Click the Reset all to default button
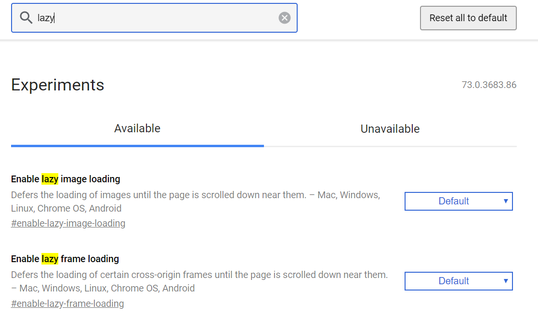Screen dimensions: 538x316 tap(468, 18)
